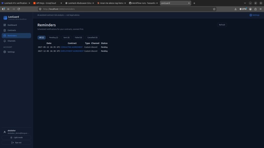Click the localhost:3000/reminders address bar
The width and height of the screenshot is (264, 148).
(127, 9)
